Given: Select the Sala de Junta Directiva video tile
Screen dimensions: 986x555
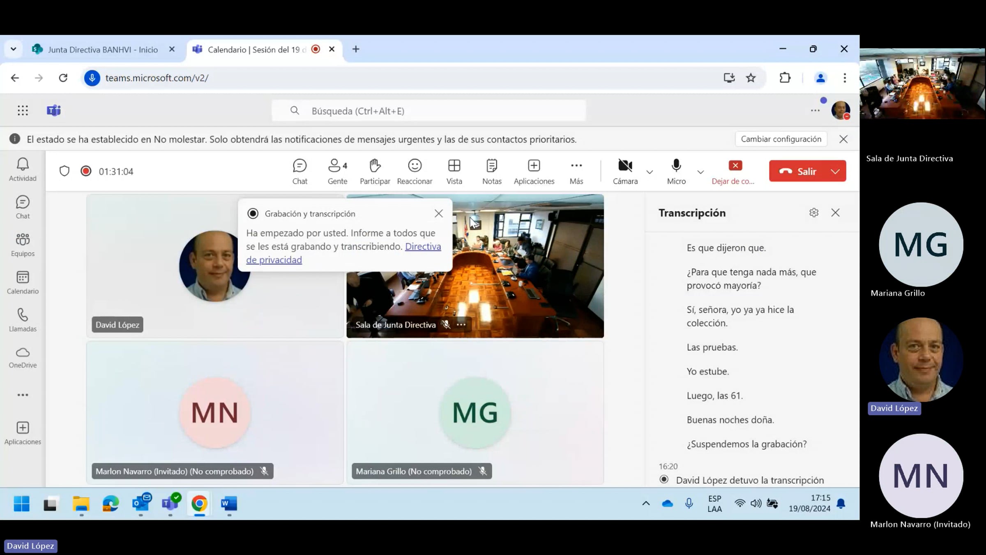Looking at the screenshot, I should click(475, 266).
